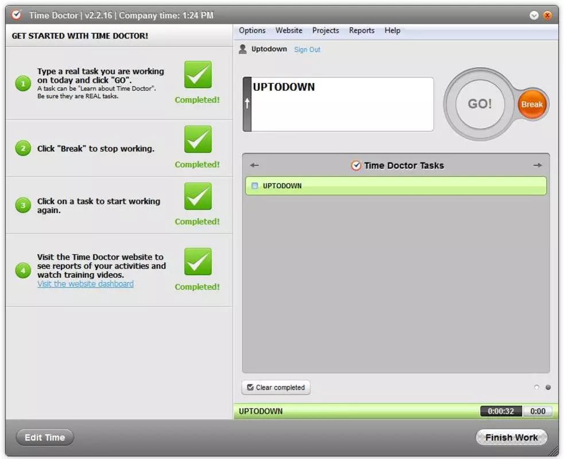Click the step 4 number badge
This screenshot has height=459, width=564.
[23, 270]
